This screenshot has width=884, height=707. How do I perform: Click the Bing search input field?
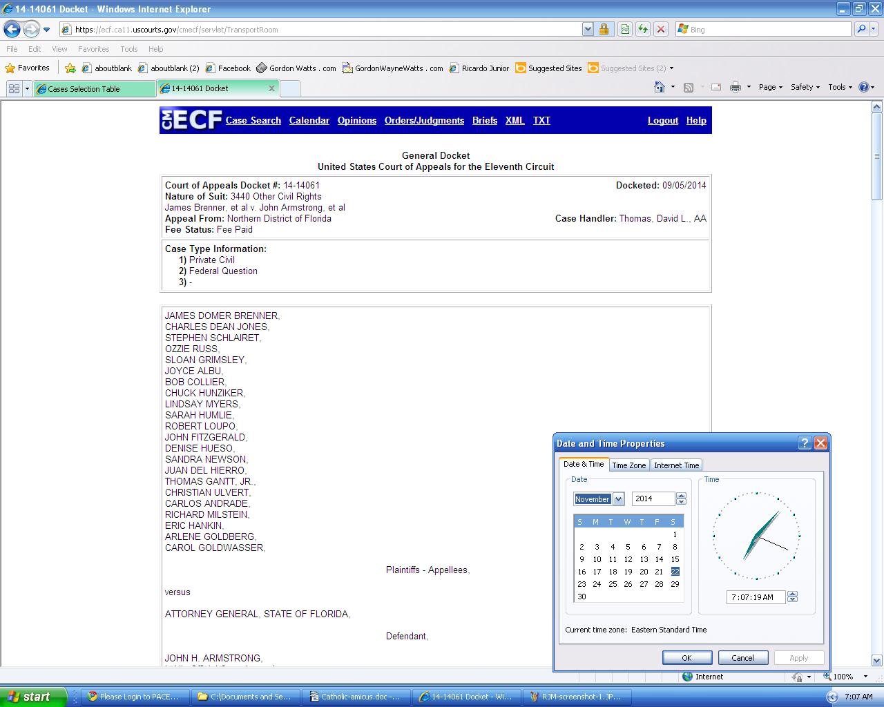[x=763, y=29]
